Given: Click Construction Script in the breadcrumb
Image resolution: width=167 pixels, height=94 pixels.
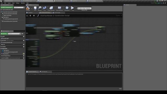Looking at the screenshot, I should pos(62,16).
